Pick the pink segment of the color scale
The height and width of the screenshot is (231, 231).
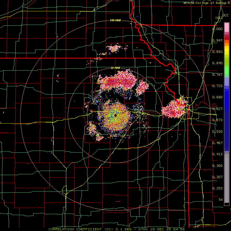(x=227, y=27)
